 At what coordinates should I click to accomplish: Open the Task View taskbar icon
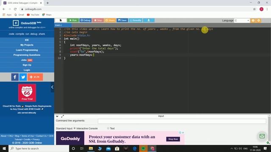pyautogui.click(x=82, y=148)
